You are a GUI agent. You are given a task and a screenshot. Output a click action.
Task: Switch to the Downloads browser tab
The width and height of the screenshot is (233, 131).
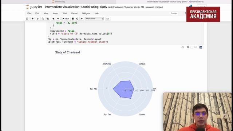59,2
